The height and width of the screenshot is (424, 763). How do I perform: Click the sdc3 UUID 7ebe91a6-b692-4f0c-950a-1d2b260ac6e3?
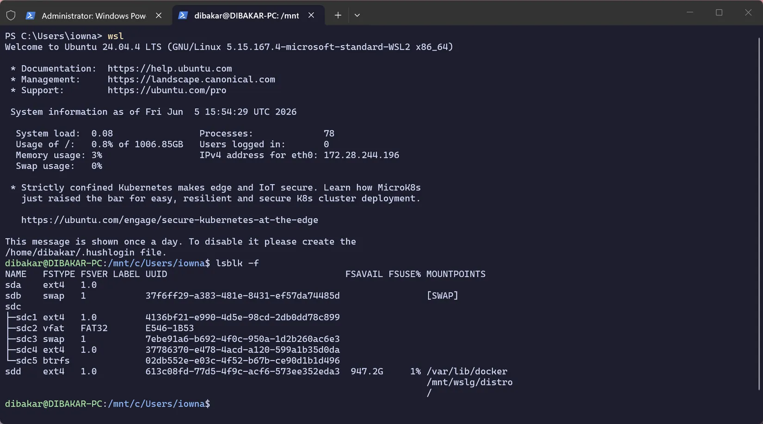242,339
